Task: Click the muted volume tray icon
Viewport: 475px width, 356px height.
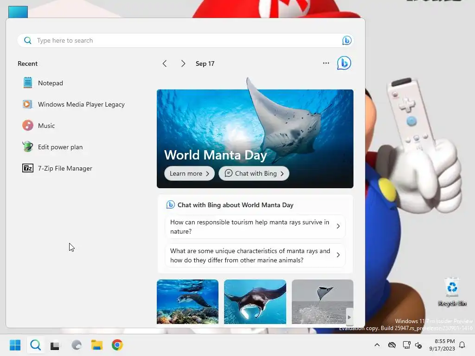Action: (419, 345)
